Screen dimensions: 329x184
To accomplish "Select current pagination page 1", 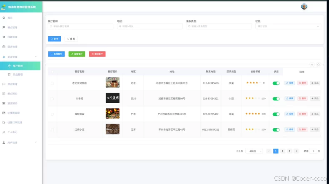I will (276, 151).
